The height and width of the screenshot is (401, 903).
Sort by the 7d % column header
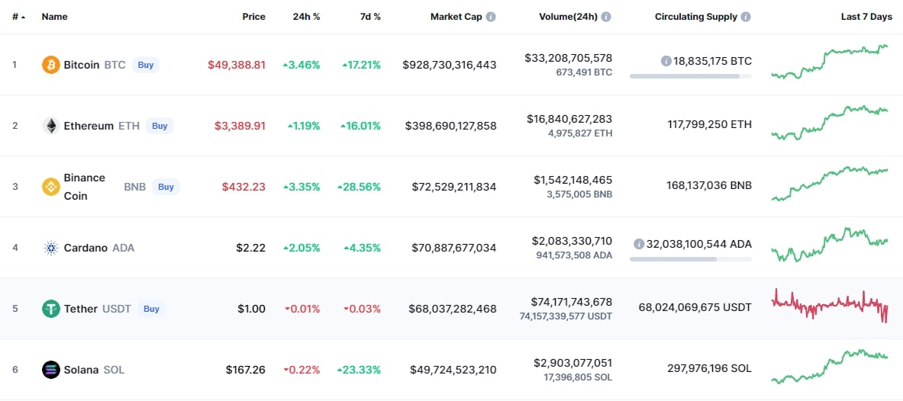(370, 17)
